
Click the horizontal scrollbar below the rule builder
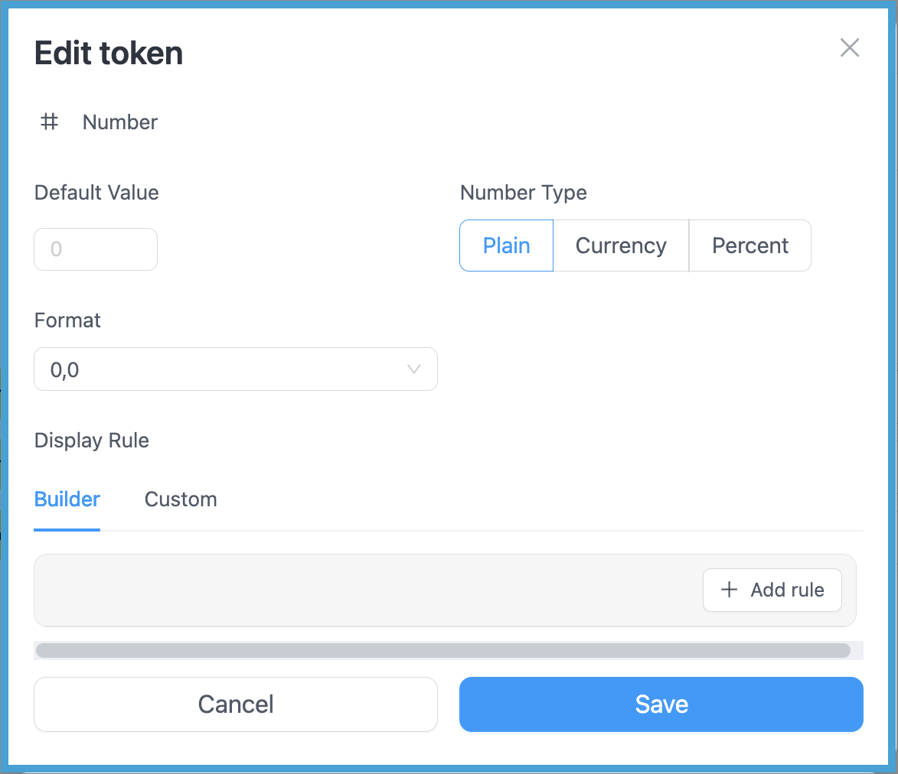click(443, 650)
